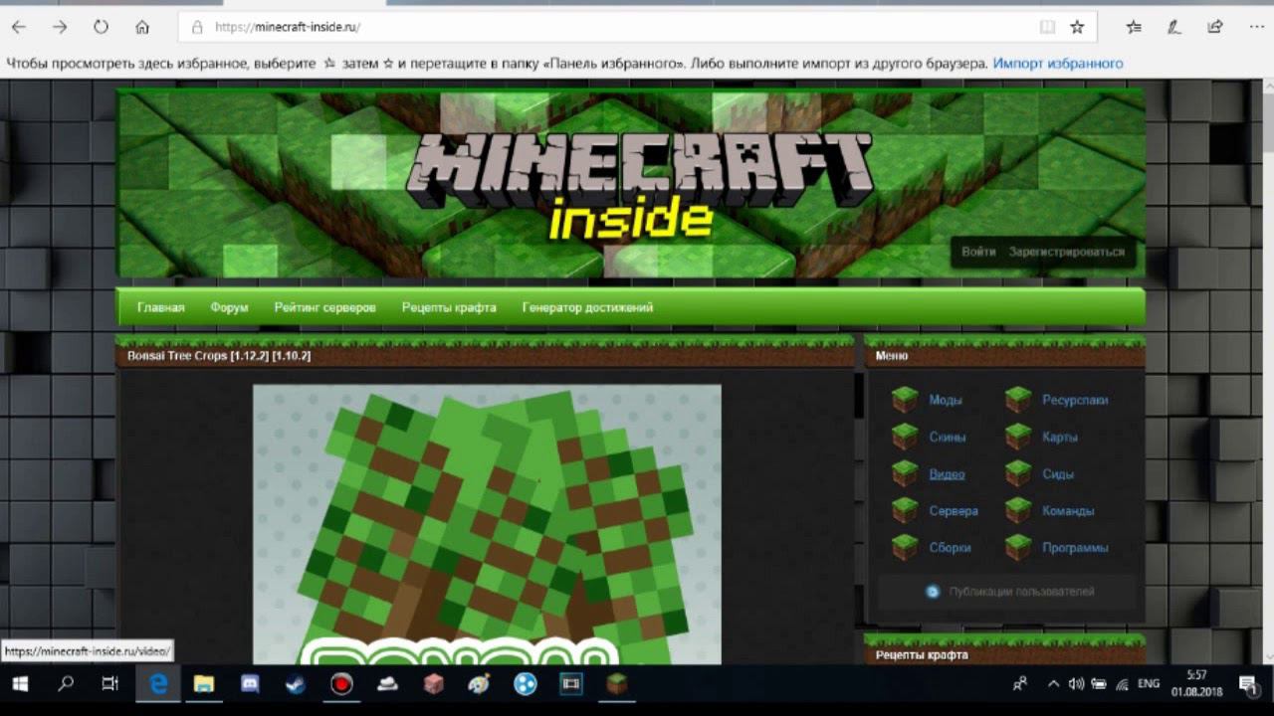
Task: Click the grass block icon beside Видео
Action: [x=905, y=473]
